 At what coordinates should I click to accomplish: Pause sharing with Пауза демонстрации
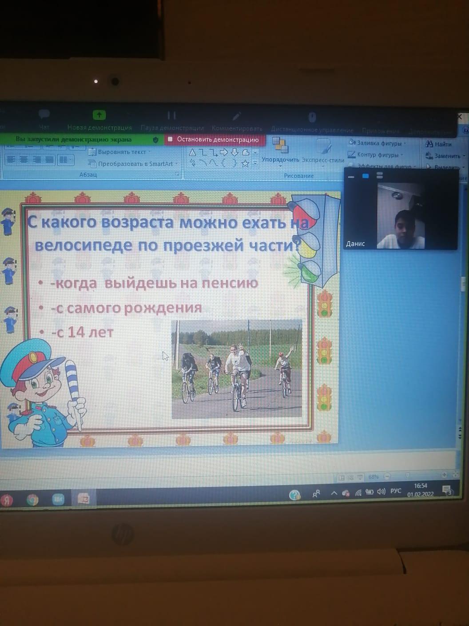[172, 121]
